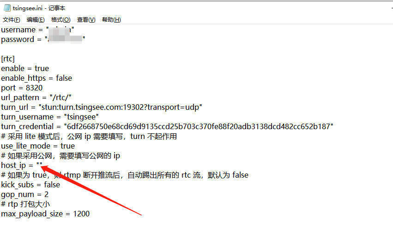This screenshot has width=393, height=227.
Task: Click the gop_num value 2
Action: pyautogui.click(x=46, y=194)
